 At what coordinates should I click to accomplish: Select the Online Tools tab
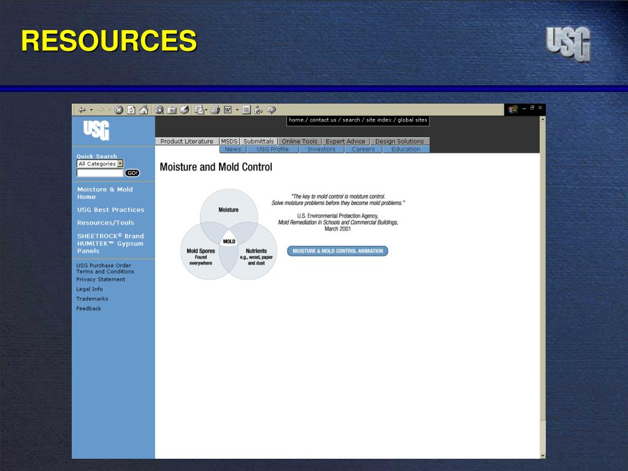[x=299, y=142]
